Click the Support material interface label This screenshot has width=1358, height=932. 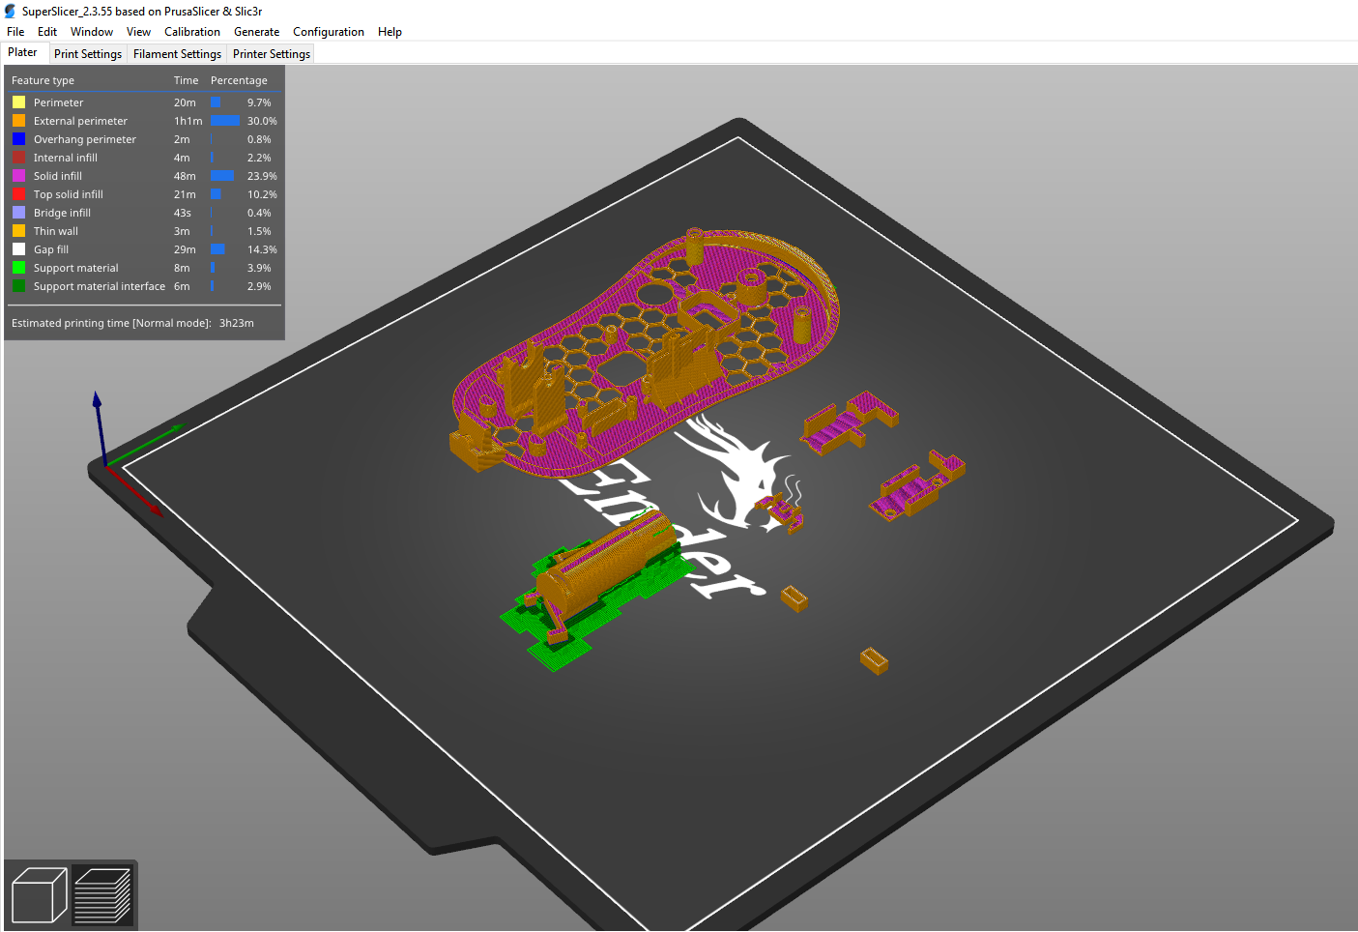(100, 286)
